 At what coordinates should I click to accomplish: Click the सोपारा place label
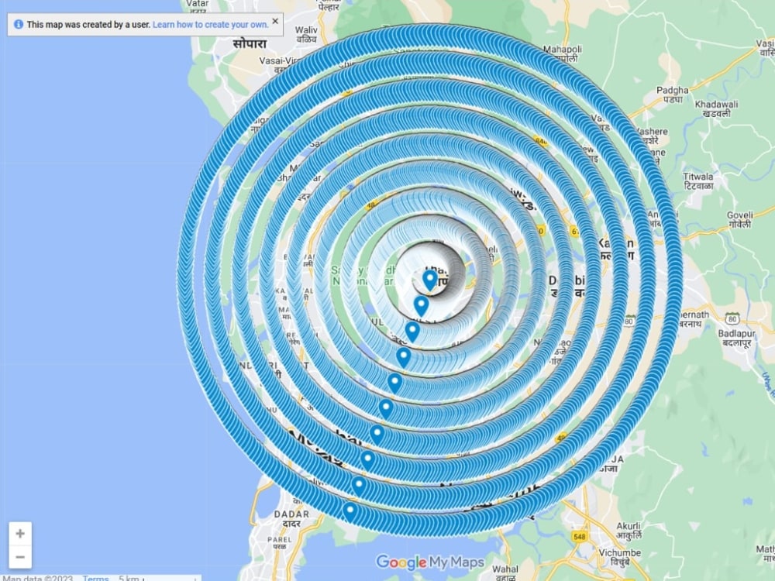(x=250, y=44)
